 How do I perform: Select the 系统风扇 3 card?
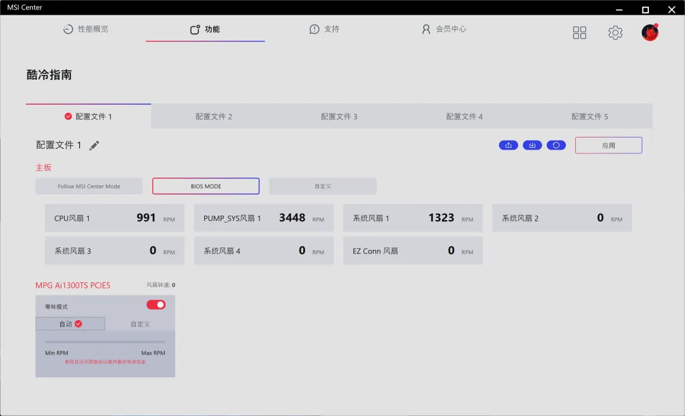click(x=114, y=250)
